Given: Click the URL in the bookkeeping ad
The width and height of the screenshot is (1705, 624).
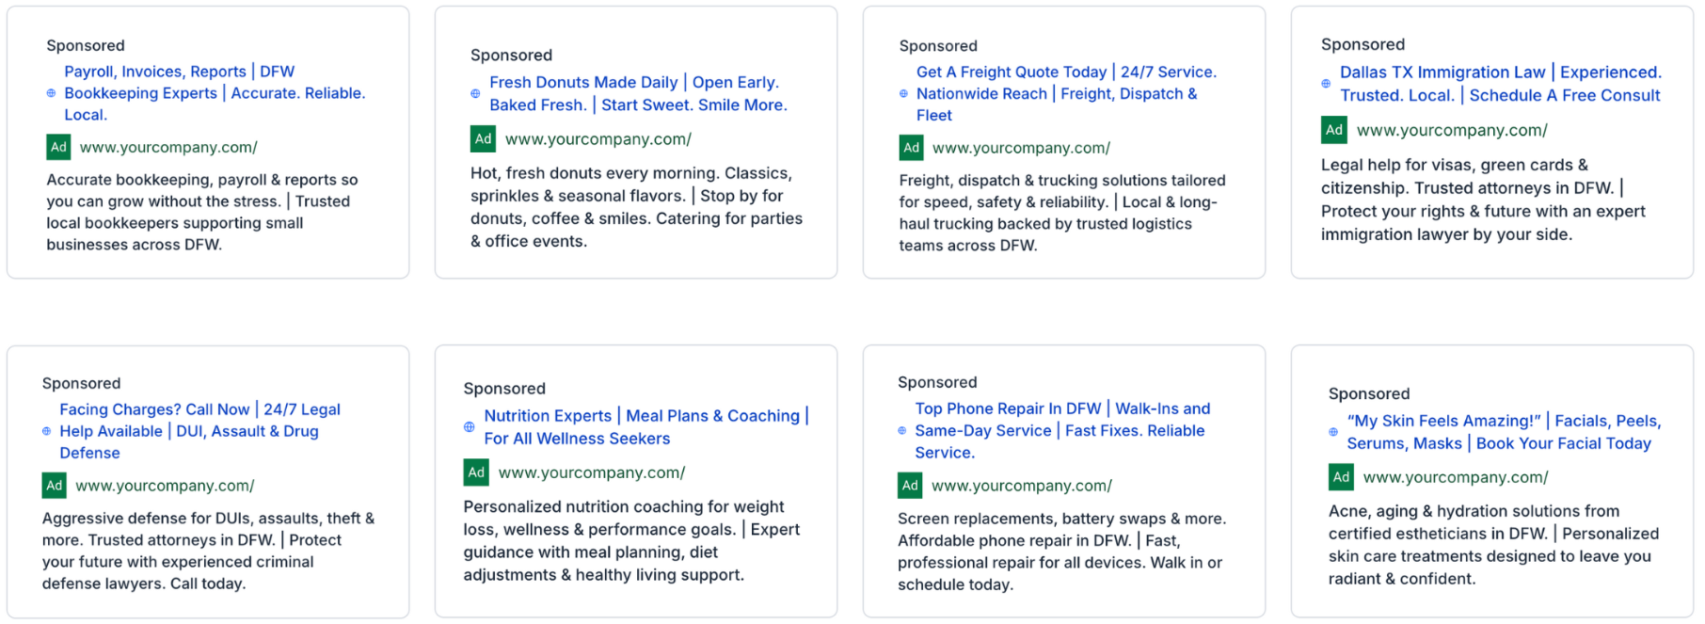Looking at the screenshot, I should click(168, 148).
